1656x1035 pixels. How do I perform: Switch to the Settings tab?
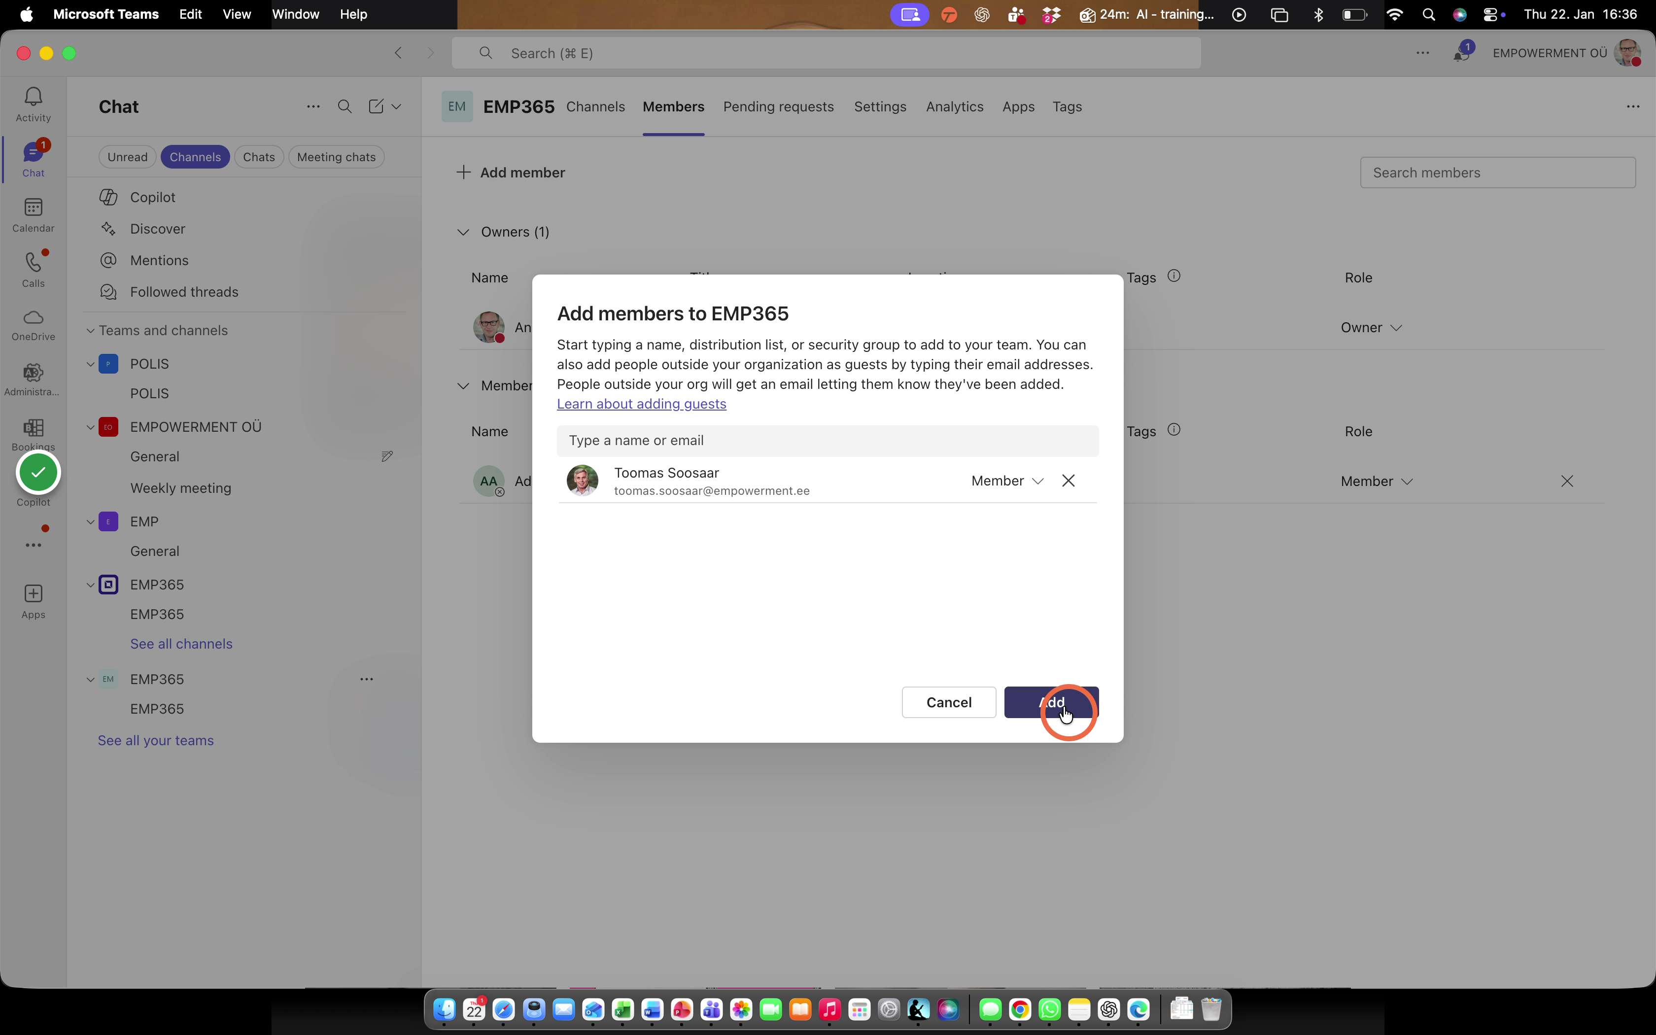[x=880, y=107]
